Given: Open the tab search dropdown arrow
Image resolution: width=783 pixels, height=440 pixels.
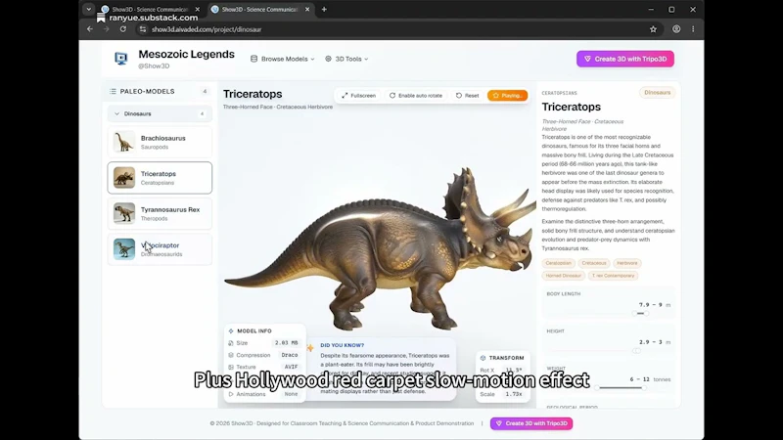Looking at the screenshot, I should tap(88, 9).
